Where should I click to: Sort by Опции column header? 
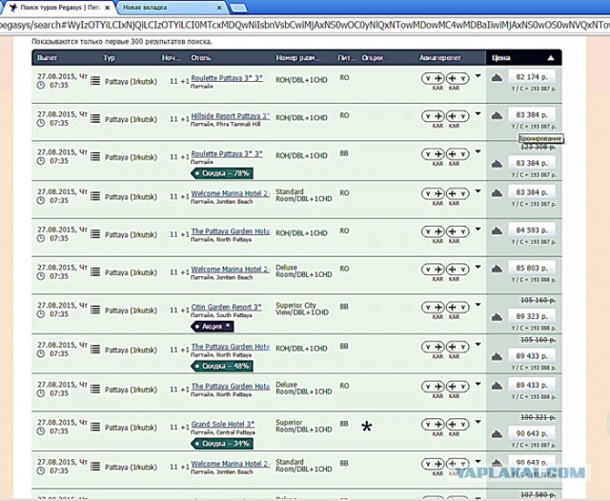373,58
